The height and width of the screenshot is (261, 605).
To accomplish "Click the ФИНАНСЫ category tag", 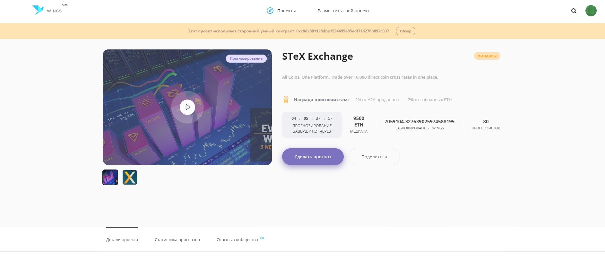I will 487,56.
